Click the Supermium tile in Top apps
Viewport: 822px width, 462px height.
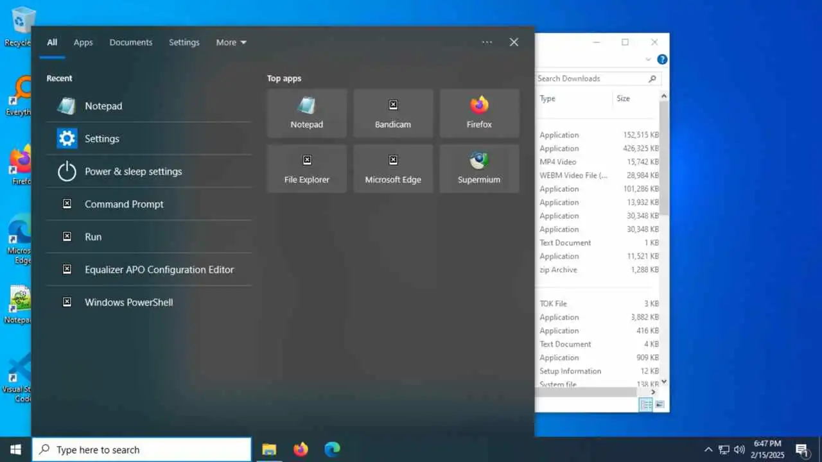click(x=479, y=168)
